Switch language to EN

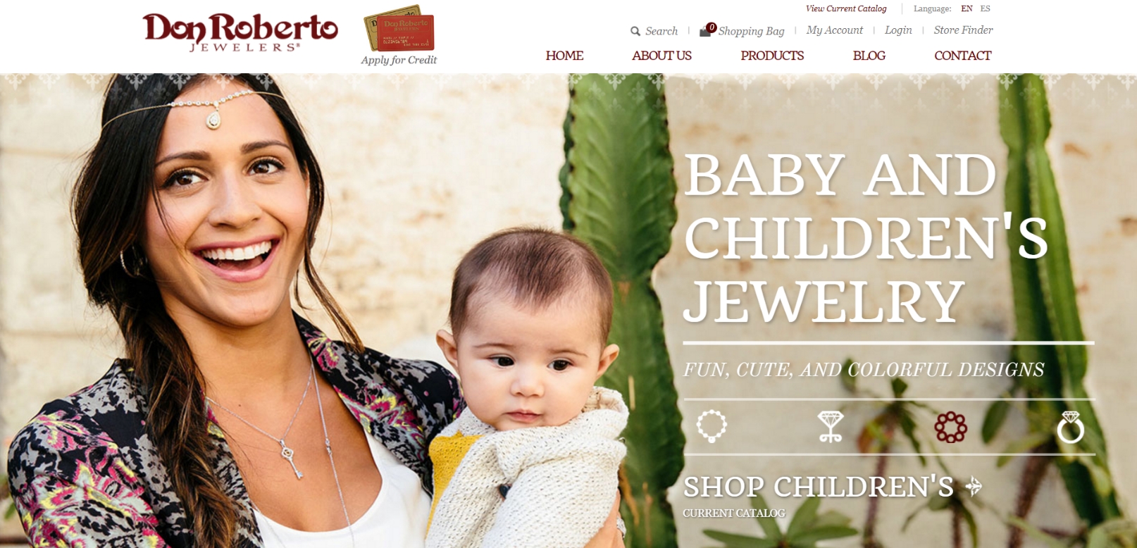pyautogui.click(x=967, y=8)
